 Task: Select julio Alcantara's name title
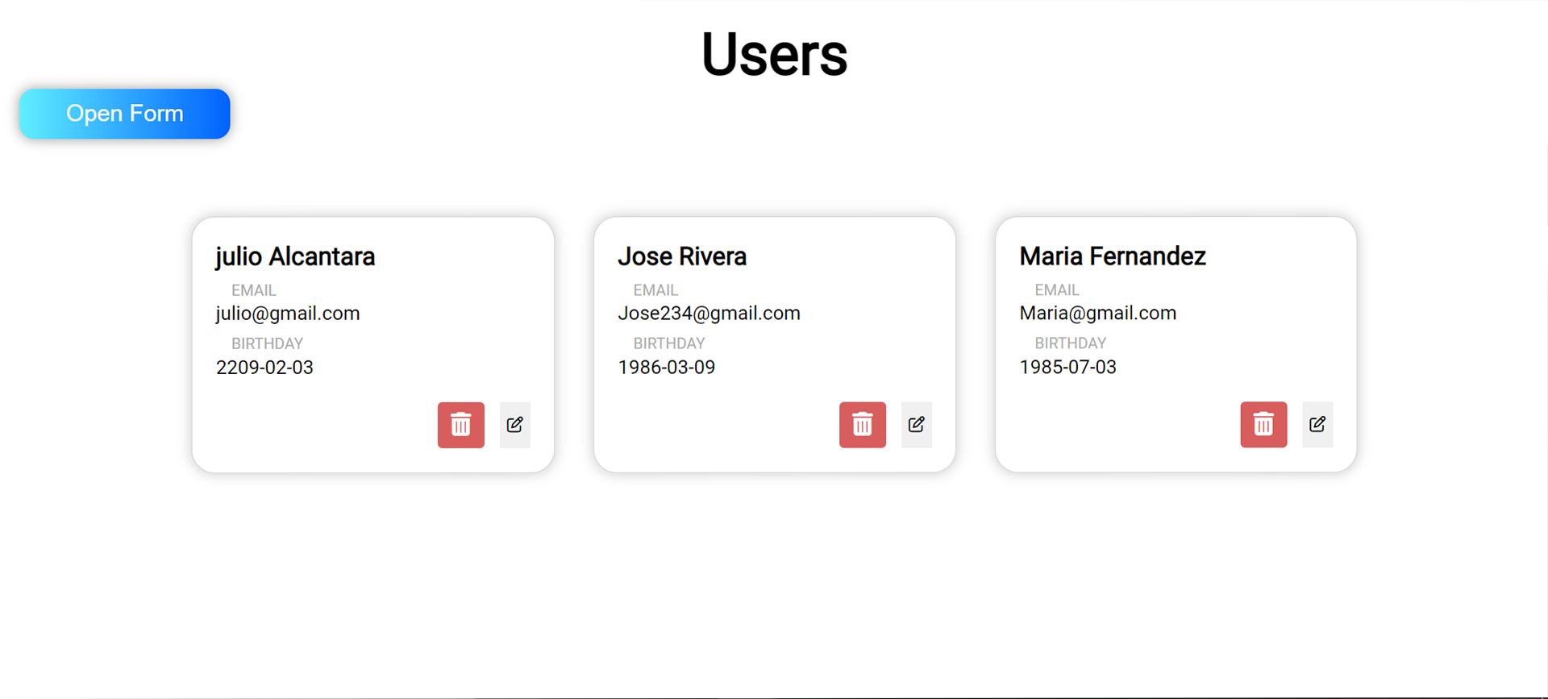click(295, 256)
